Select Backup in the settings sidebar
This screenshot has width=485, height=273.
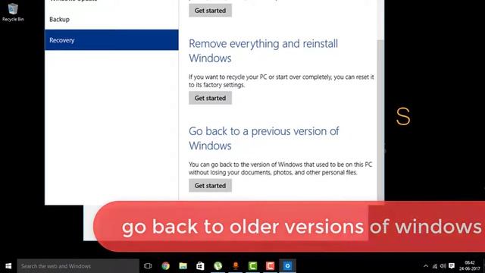(59, 19)
